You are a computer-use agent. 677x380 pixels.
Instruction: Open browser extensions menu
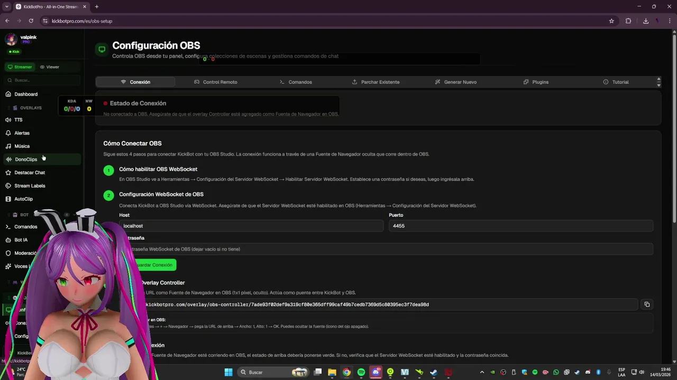(628, 21)
